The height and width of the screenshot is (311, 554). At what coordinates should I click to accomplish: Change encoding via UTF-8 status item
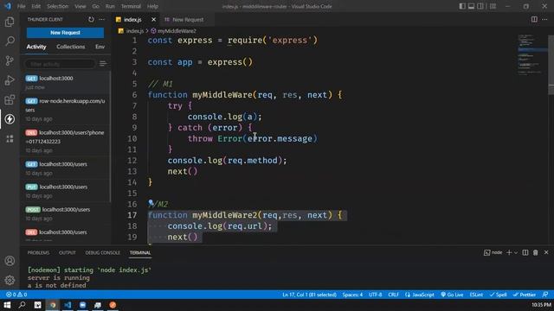[375, 295]
